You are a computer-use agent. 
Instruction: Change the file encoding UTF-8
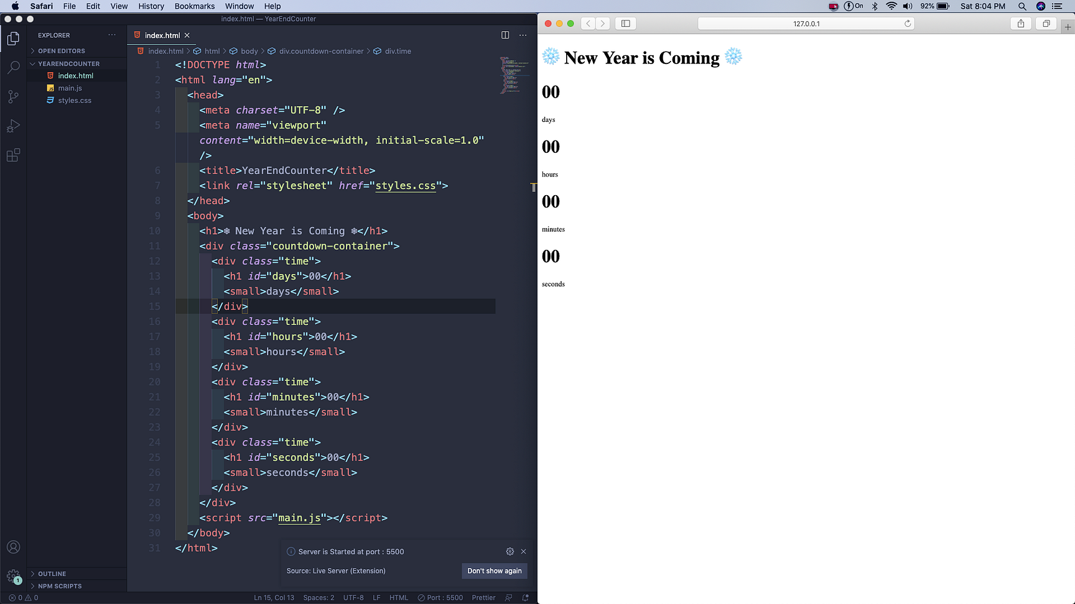point(353,598)
